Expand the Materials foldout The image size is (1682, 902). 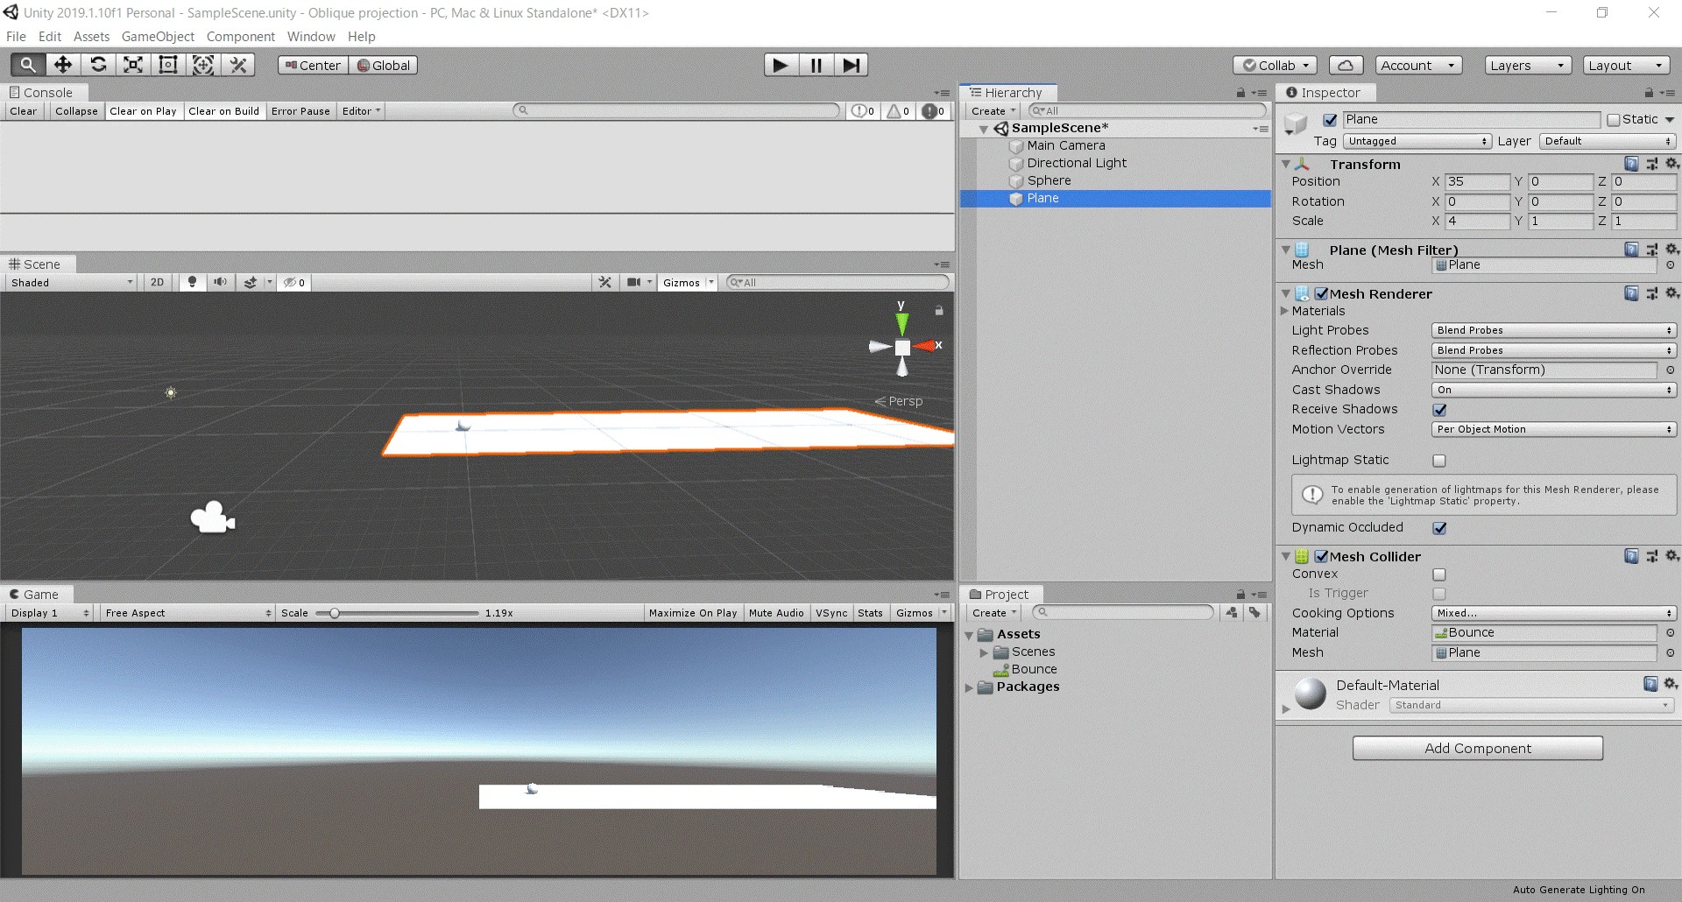point(1285,311)
